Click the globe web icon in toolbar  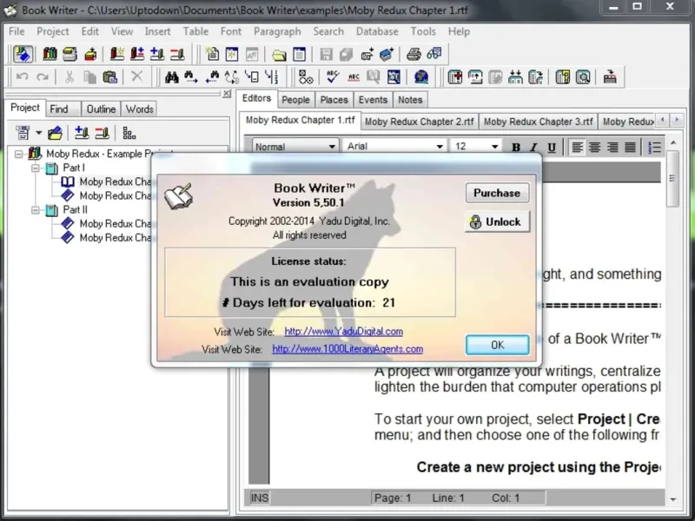pyautogui.click(x=421, y=77)
